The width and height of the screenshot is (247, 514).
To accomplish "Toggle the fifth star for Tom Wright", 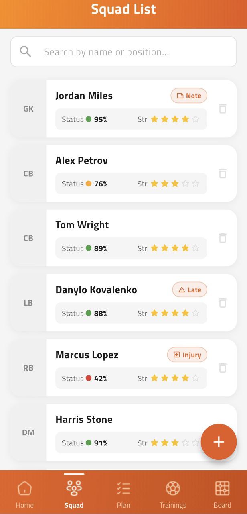I will (x=195, y=248).
